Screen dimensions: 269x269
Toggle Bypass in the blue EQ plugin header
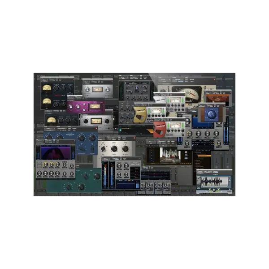74,128
